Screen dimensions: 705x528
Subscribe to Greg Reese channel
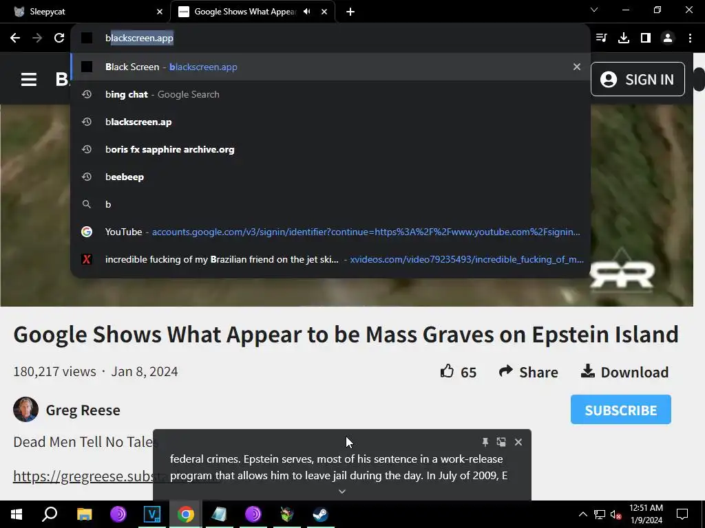[621, 410]
